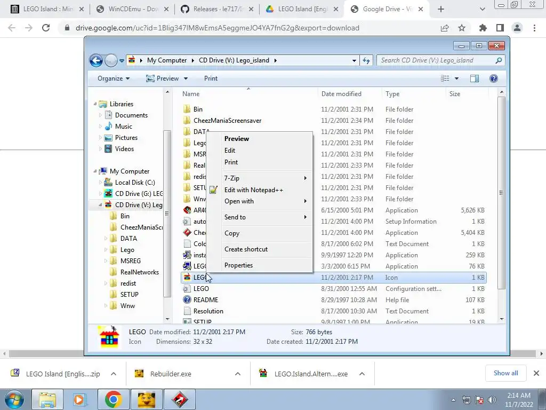
Task: Open the Send to submenu
Action: pos(260,217)
